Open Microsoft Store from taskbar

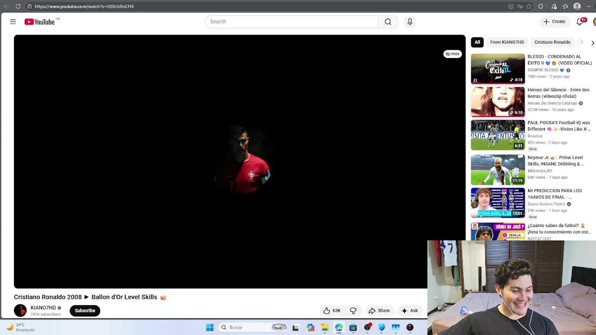click(353, 328)
